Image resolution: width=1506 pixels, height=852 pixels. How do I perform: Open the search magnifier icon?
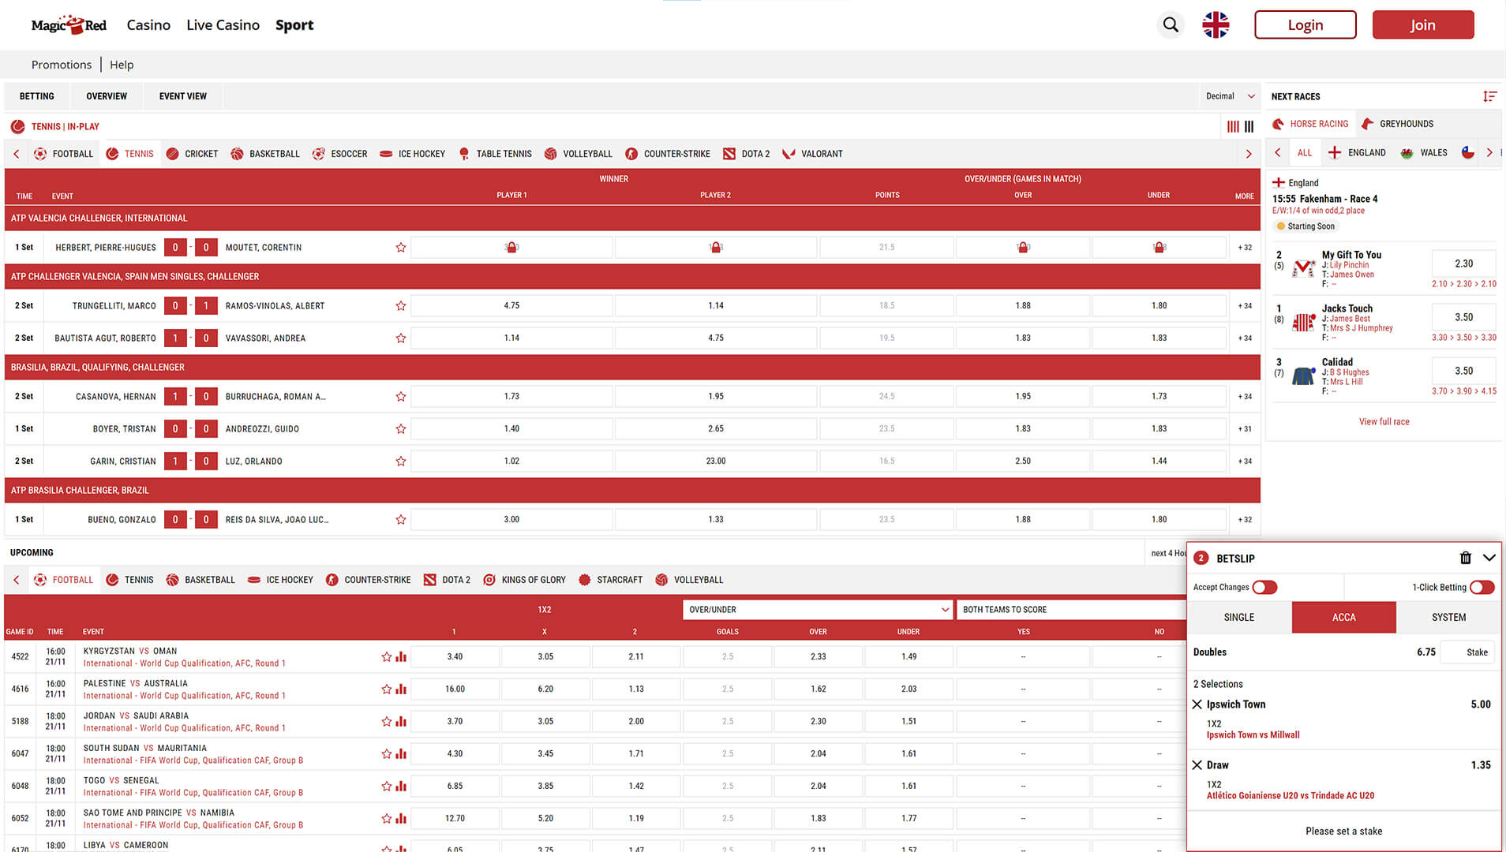point(1171,24)
